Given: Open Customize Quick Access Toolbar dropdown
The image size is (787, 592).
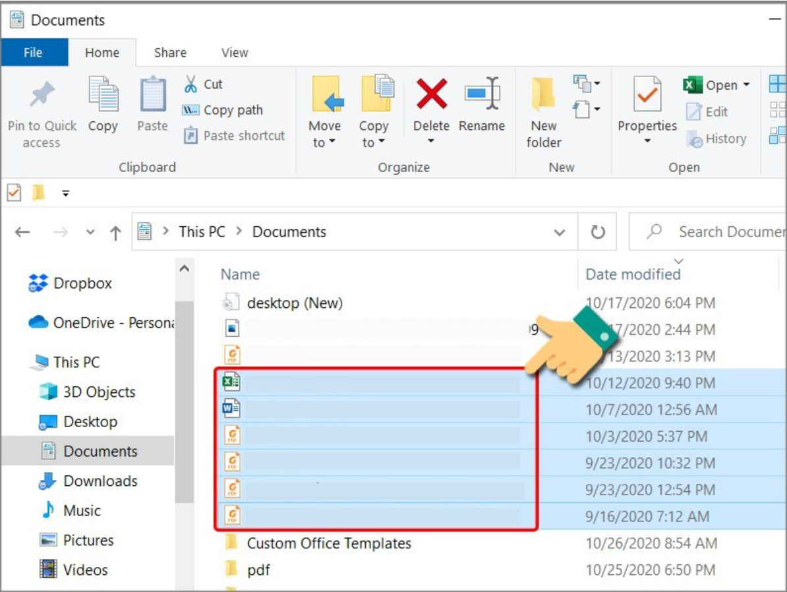Looking at the screenshot, I should coord(65,193).
